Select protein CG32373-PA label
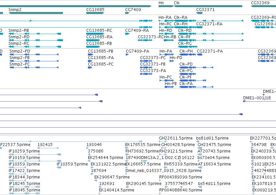The width and height of the screenshot is (276, 195). (x=153, y=71)
